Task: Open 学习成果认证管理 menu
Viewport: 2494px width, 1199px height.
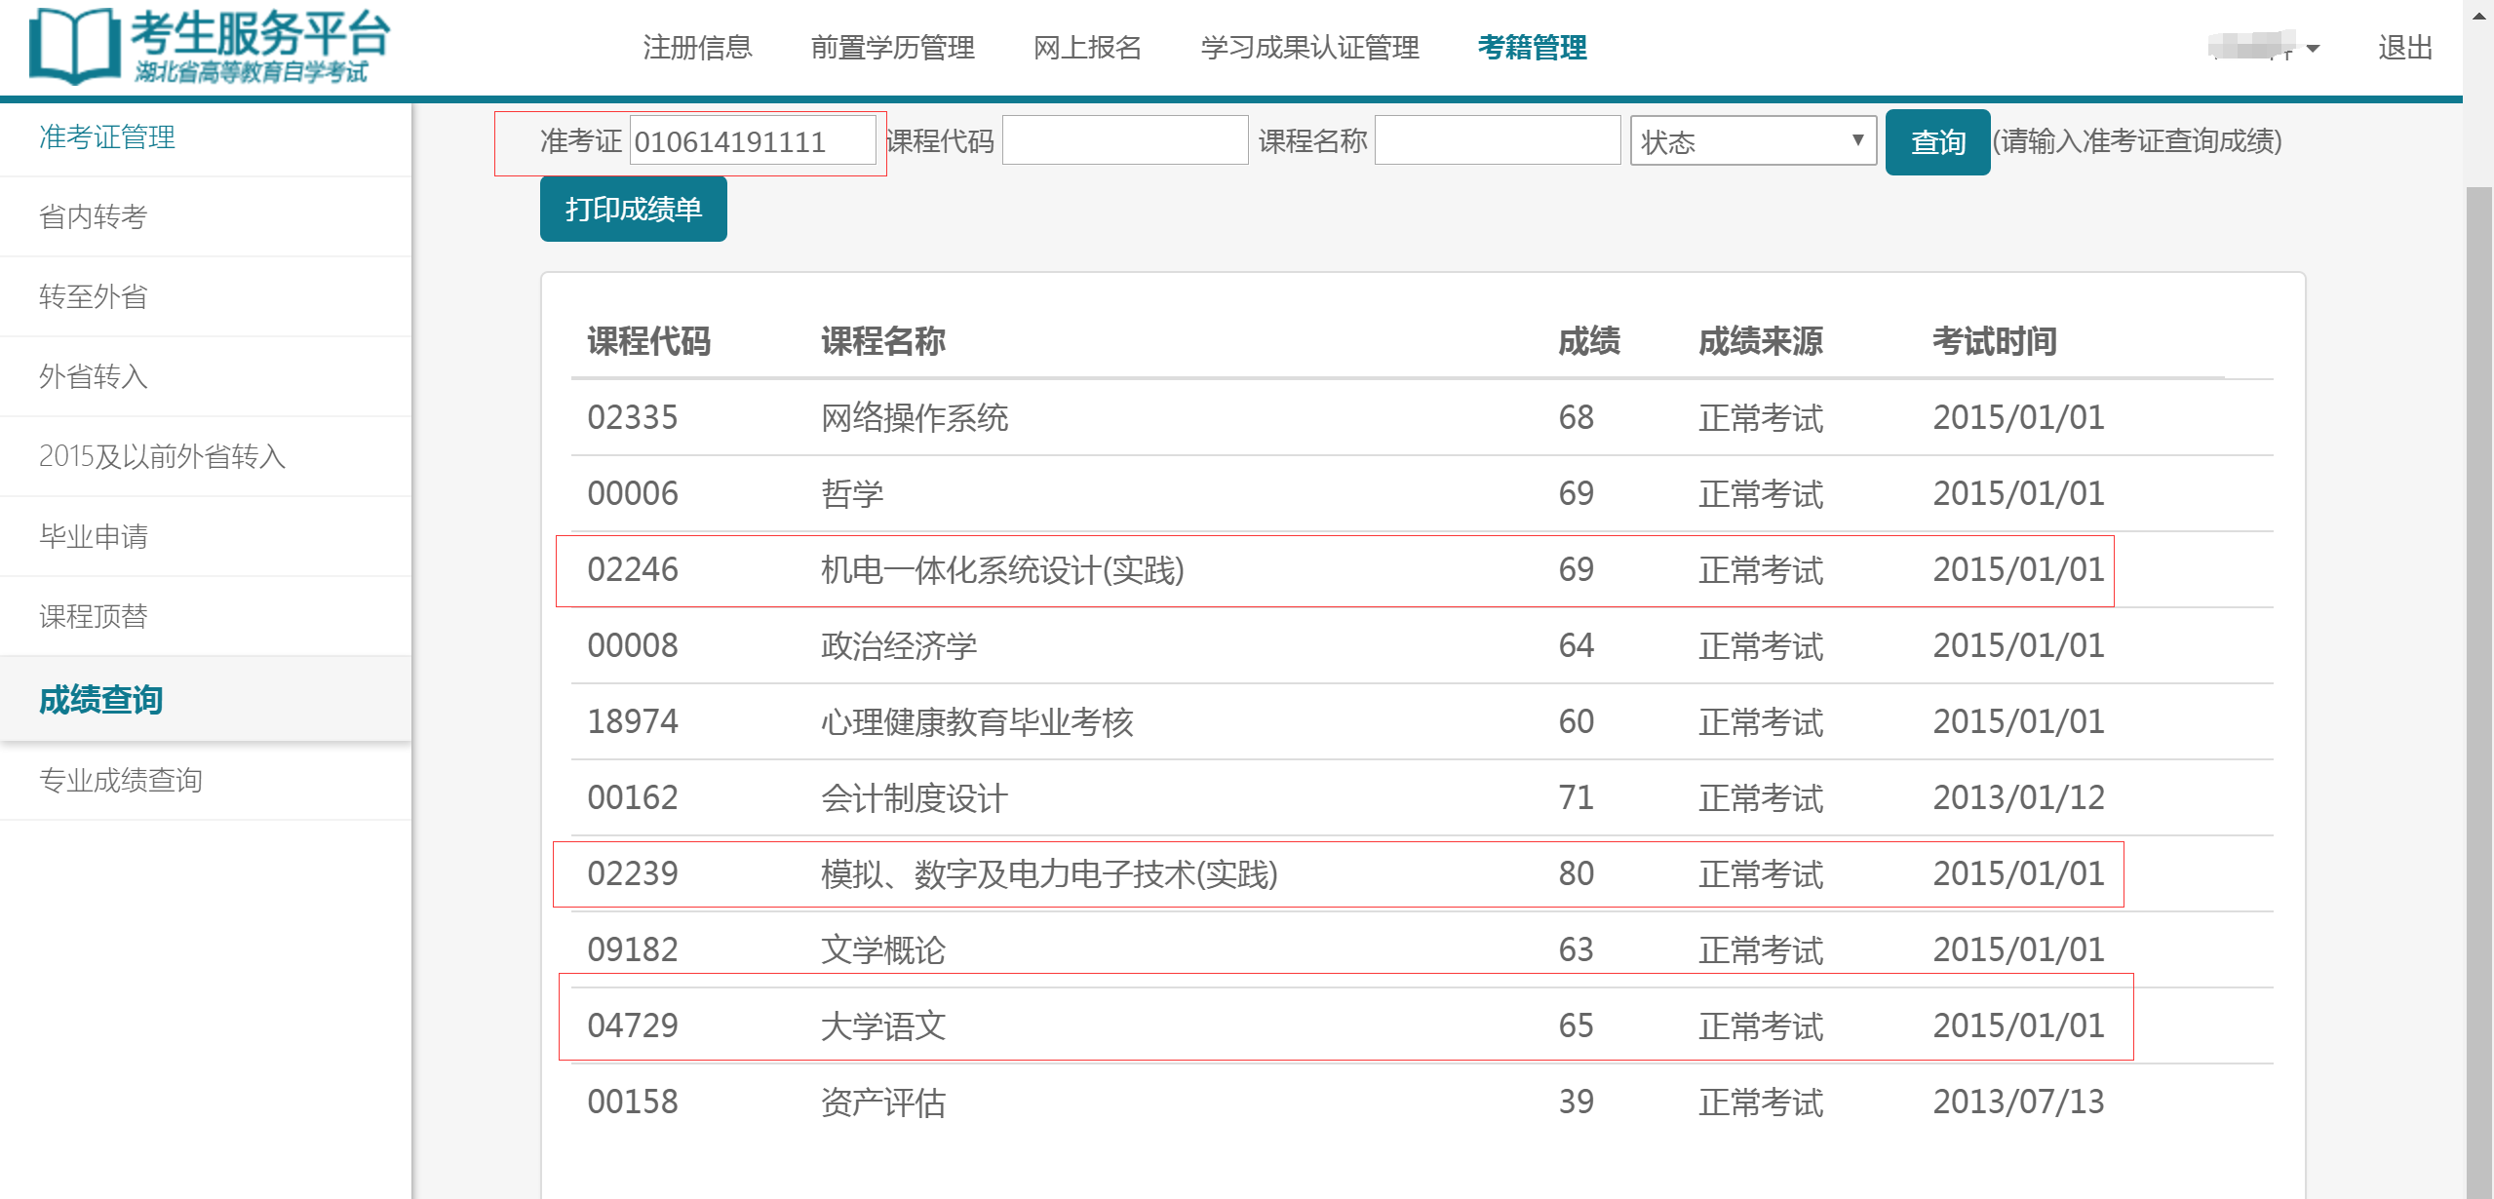Action: (x=1309, y=47)
